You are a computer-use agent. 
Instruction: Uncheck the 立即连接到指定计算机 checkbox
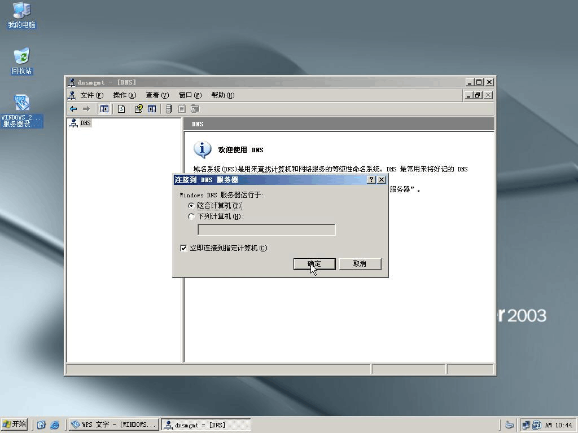tap(183, 248)
